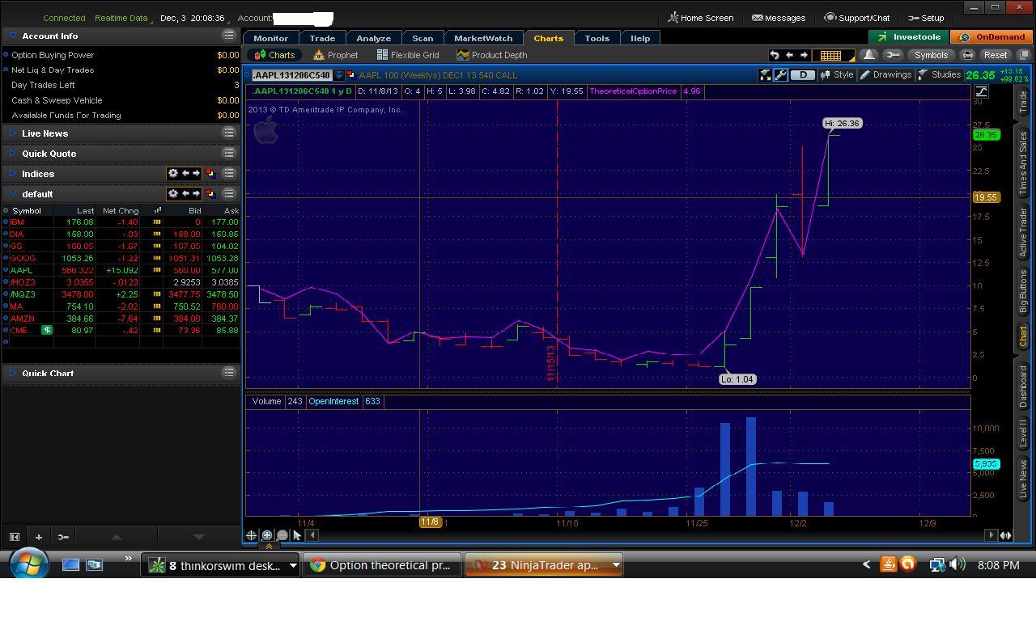Click the zoom out magnifier icon below chart
Screen dimensions: 1036x621
282,534
